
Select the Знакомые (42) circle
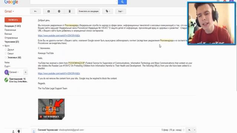pyautogui.click(x=14, y=58)
